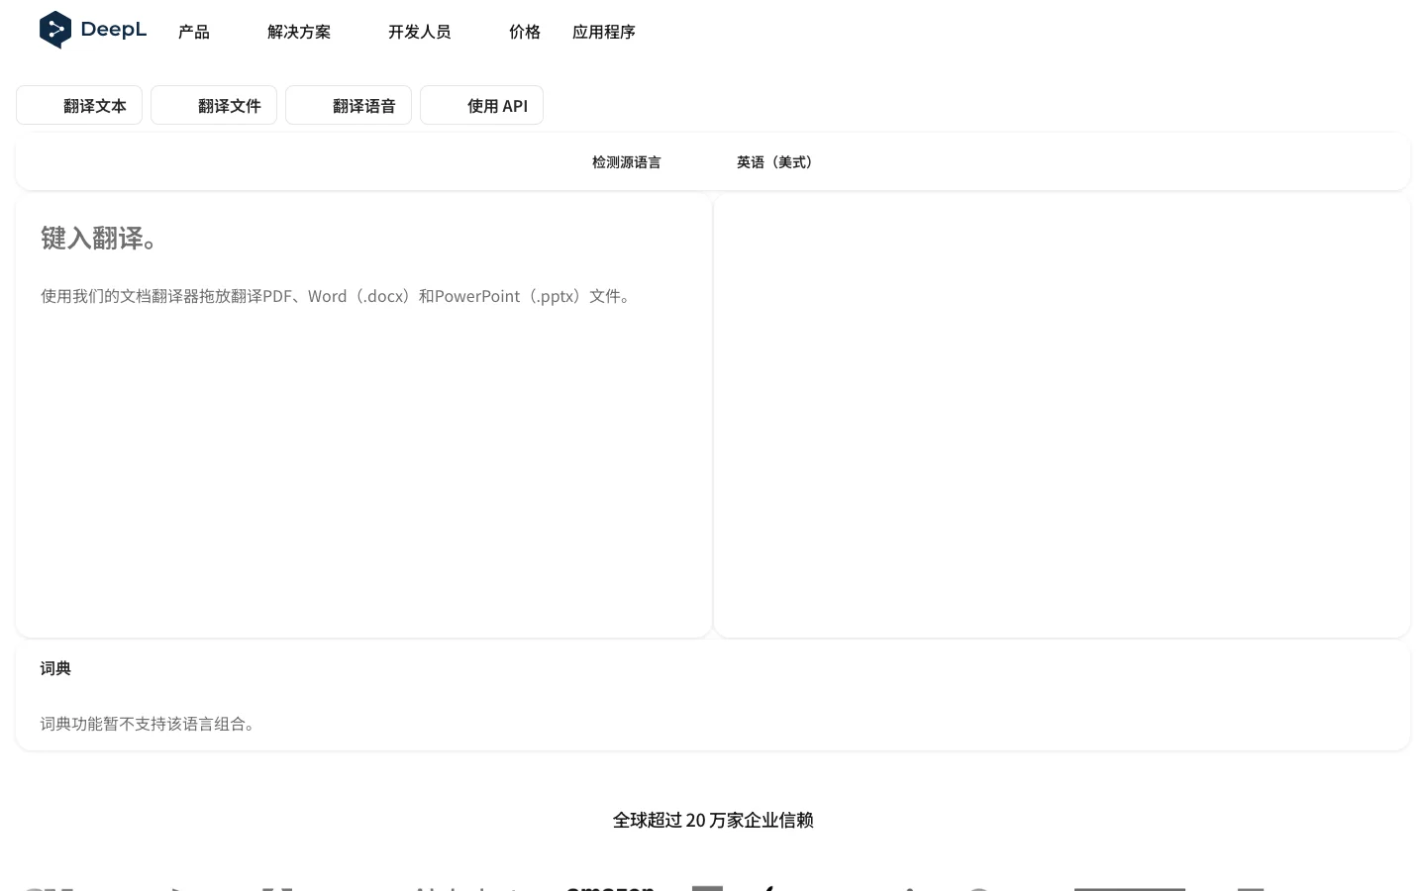Viewport: 1426px width, 891px height.
Task: Switch to the 翻译语音 tab
Action: [x=349, y=105]
